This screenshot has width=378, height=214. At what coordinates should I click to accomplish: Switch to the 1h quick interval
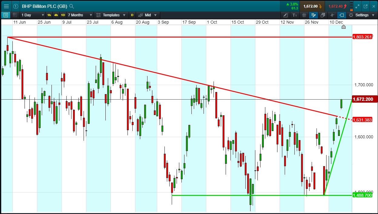[x=49, y=15]
